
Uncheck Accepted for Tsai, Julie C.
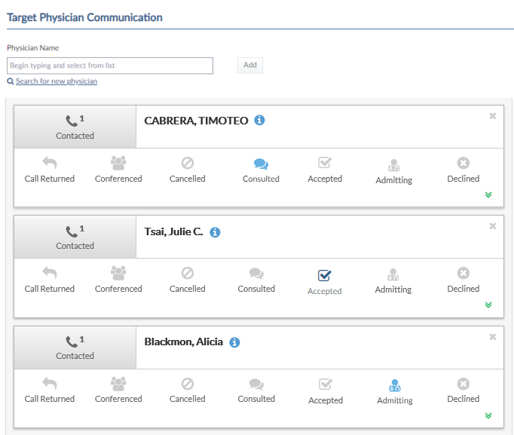[x=325, y=275]
